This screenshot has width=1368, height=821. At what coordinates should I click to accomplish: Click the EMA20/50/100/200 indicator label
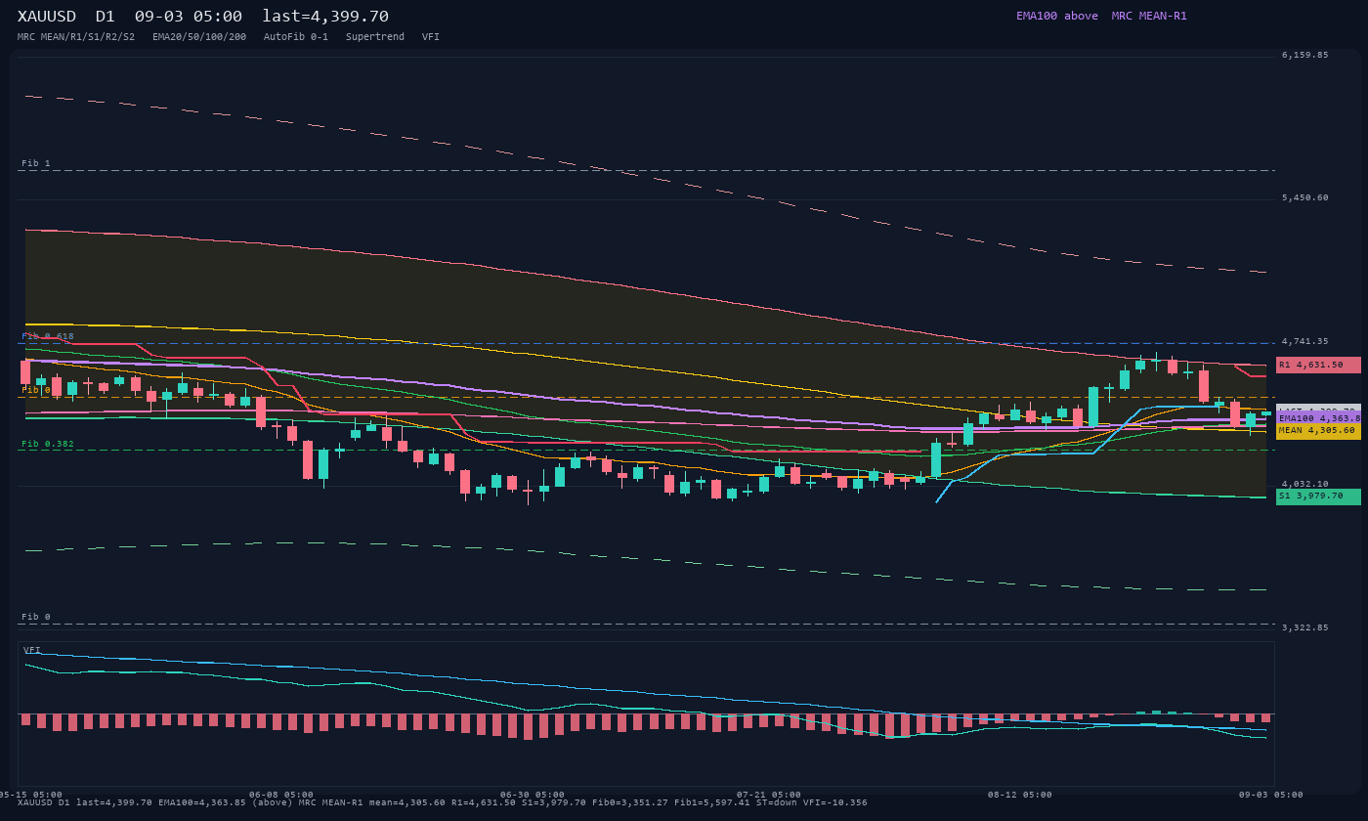click(199, 37)
